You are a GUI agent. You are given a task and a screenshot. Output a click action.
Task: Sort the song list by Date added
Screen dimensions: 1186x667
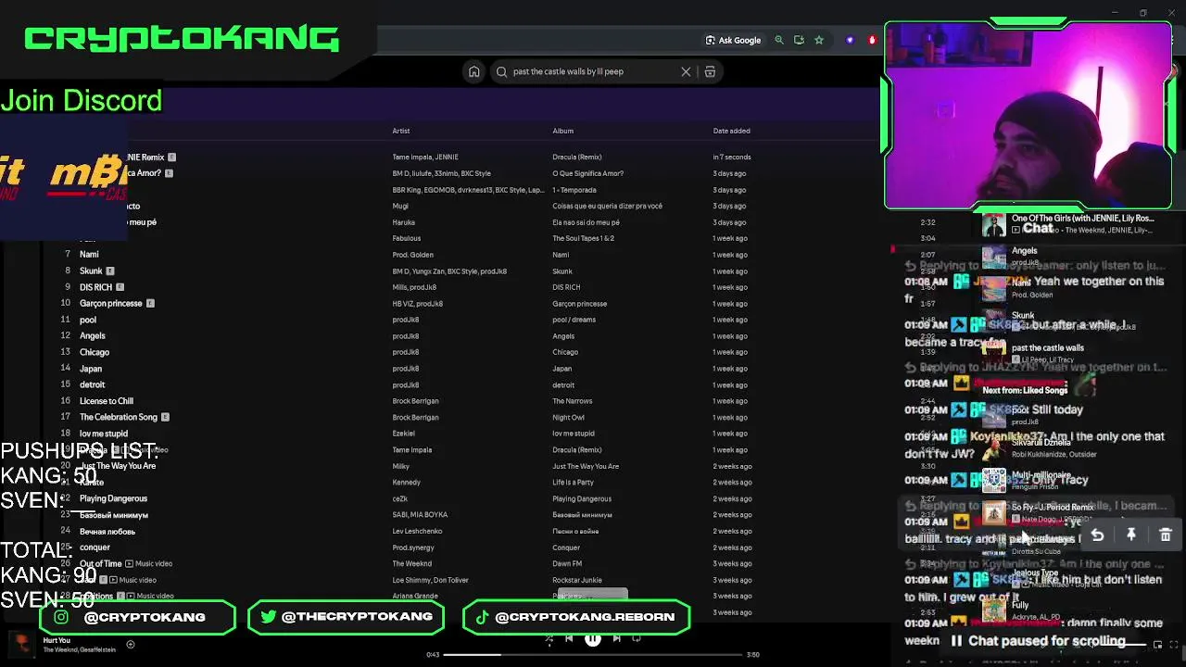[732, 131]
